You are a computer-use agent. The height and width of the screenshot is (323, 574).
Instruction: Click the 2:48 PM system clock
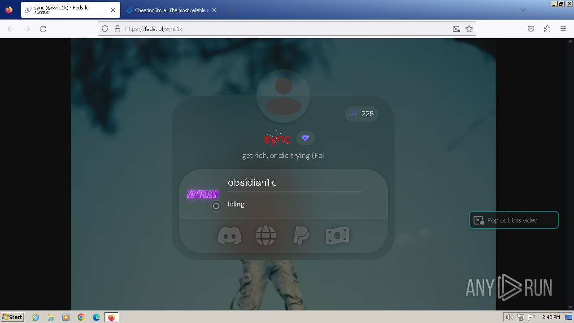(551, 317)
